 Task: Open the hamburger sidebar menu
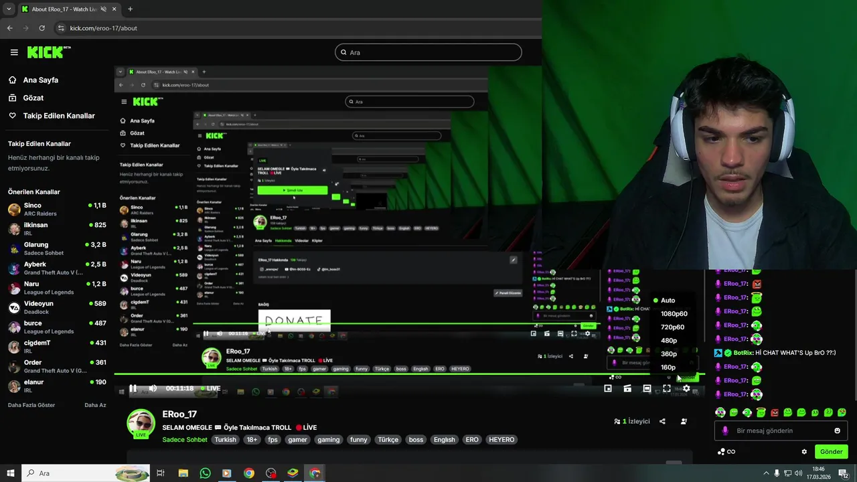point(14,52)
